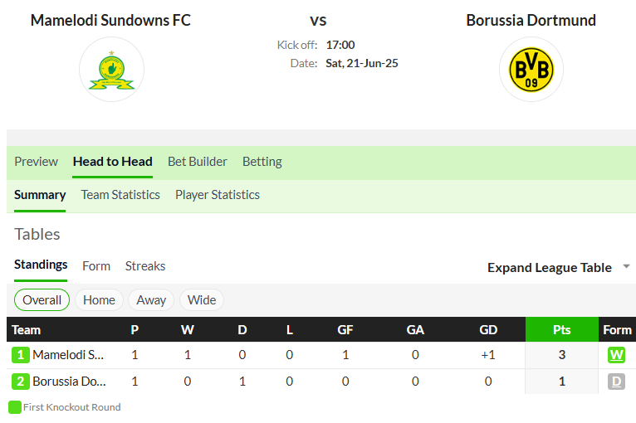The height and width of the screenshot is (423, 636).
Task: Open the Mamelodi S... team link in table
Action: click(x=68, y=355)
